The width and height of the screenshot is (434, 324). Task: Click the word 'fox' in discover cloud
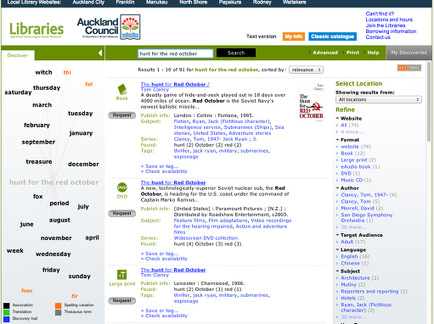tap(38, 197)
